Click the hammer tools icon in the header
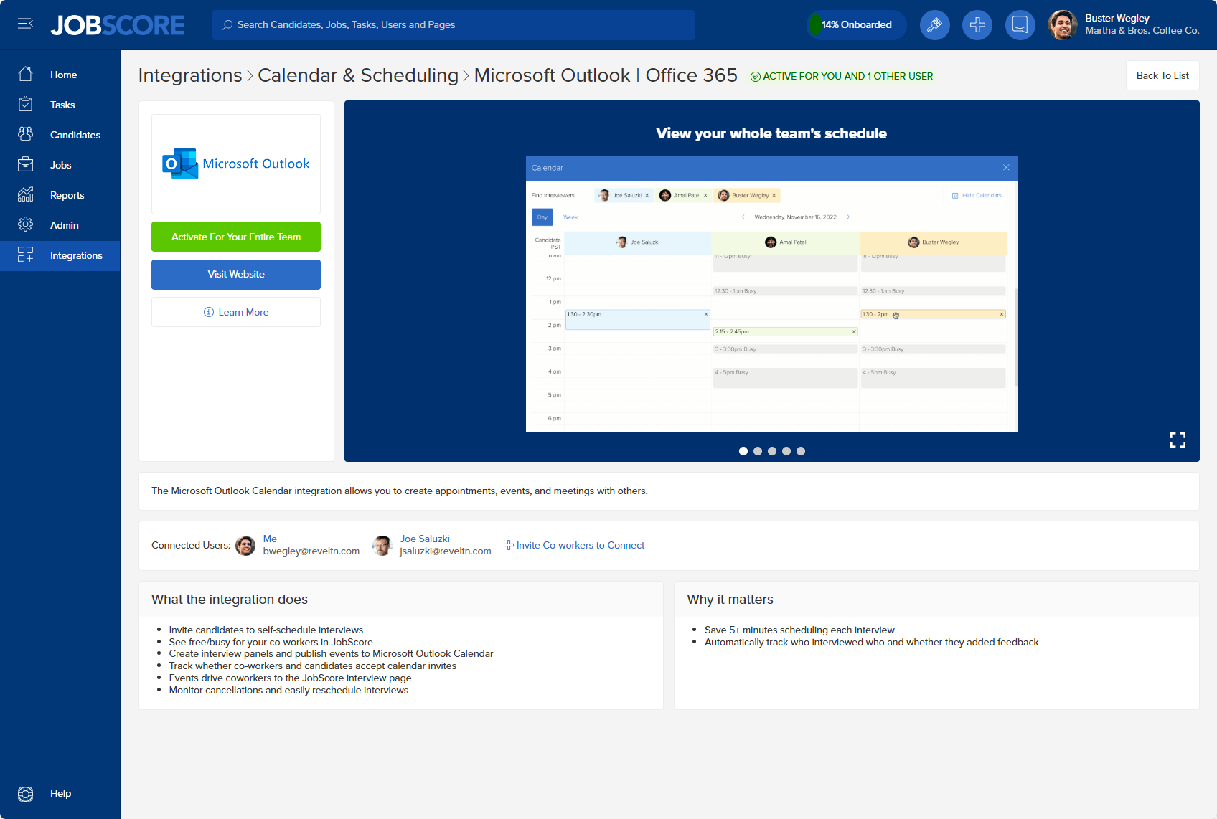 [934, 25]
